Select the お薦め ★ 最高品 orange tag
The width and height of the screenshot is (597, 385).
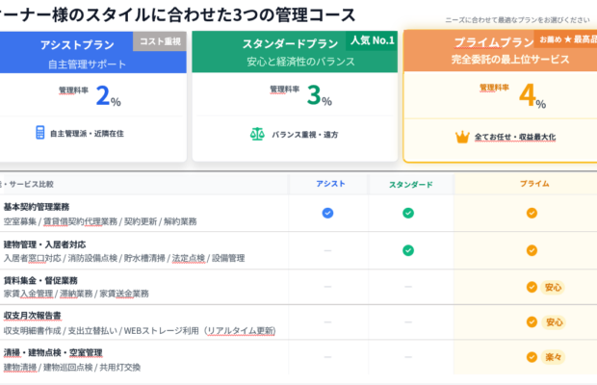[566, 39]
